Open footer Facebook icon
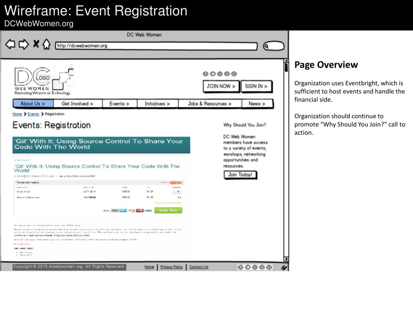This screenshot has width=413, height=309. pyautogui.click(x=240, y=267)
